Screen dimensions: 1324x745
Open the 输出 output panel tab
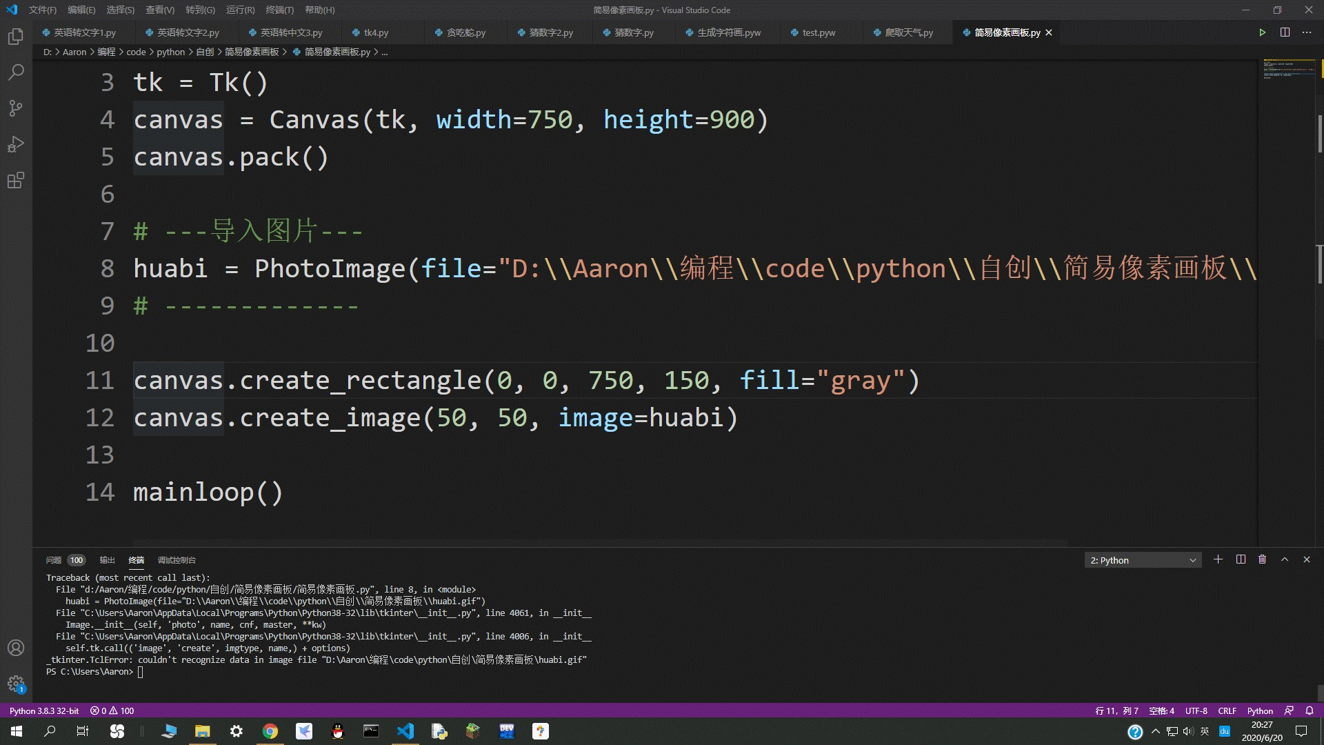107,560
